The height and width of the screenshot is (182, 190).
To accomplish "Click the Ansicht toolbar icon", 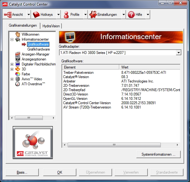I will (x=8, y=15).
